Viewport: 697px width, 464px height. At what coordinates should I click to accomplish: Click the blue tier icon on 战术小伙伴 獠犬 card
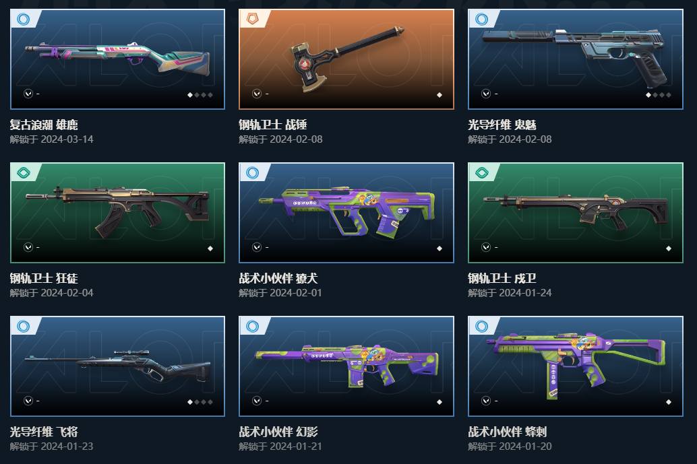252,172
